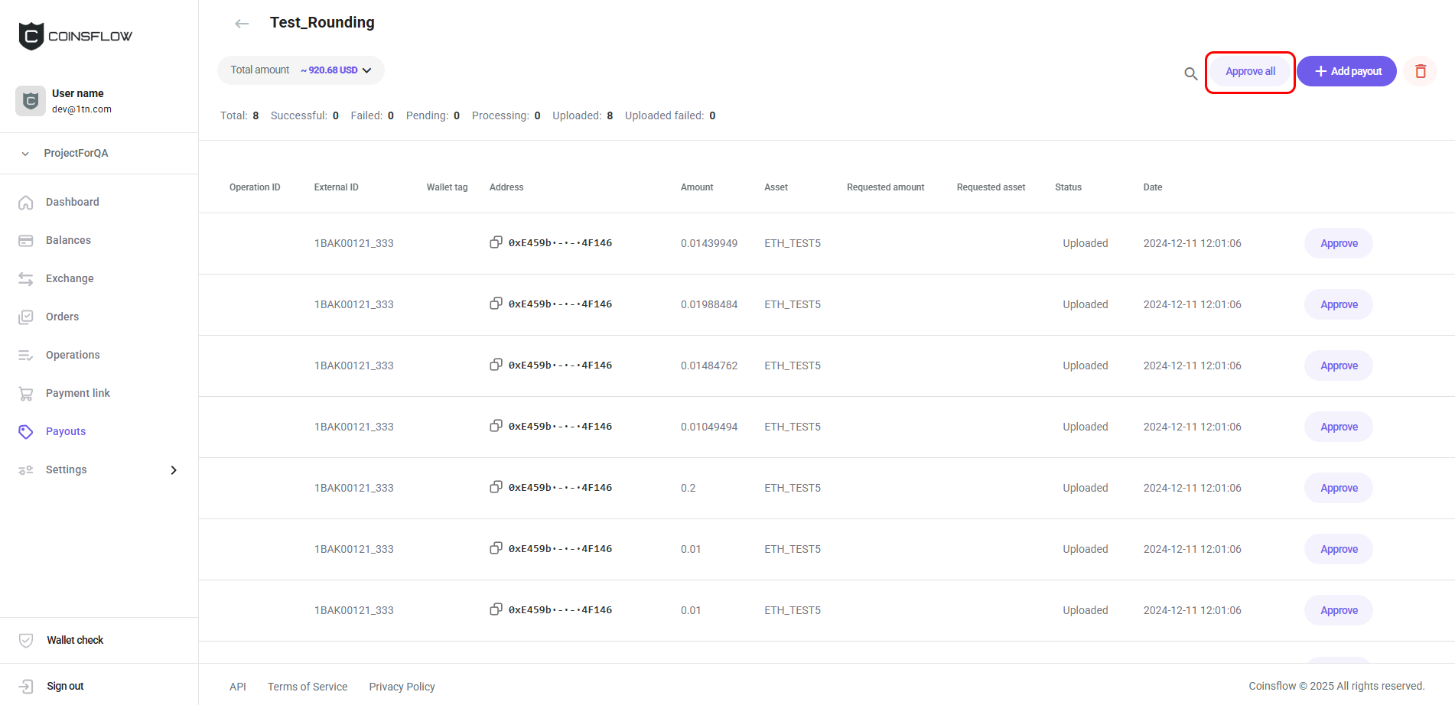The height and width of the screenshot is (705, 1455).
Task: Go back using the left arrow icon
Action: click(x=242, y=24)
